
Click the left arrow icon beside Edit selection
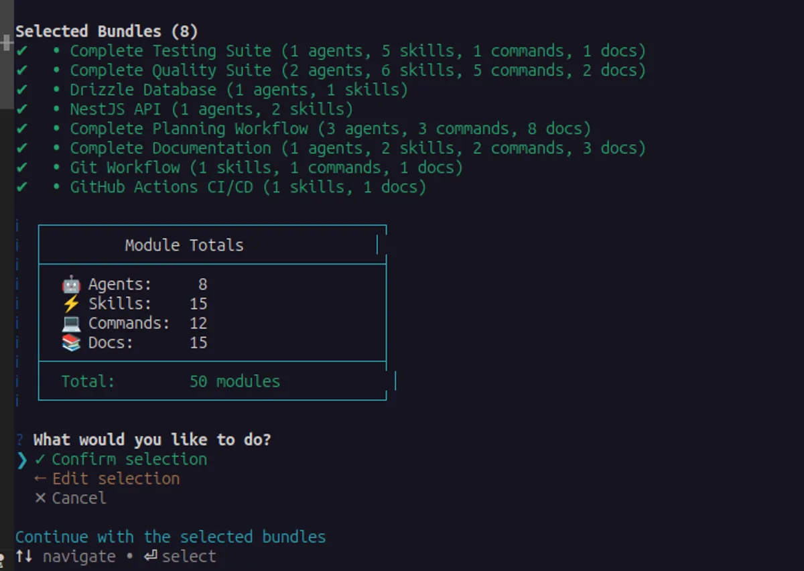tap(39, 479)
